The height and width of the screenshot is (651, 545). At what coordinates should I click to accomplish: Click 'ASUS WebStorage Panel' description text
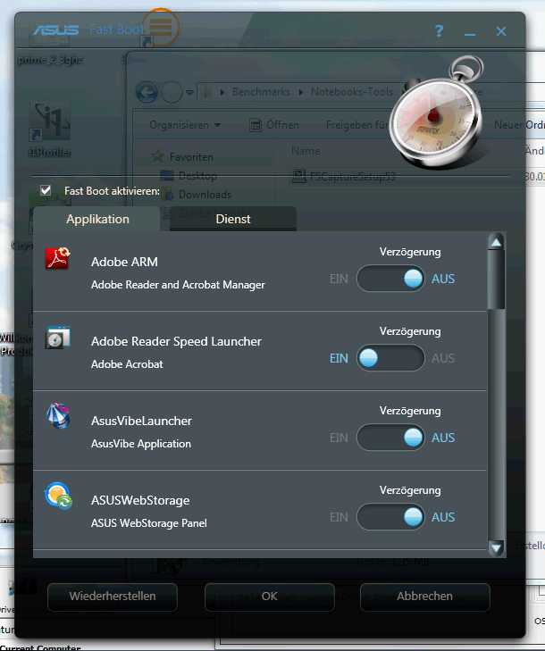[148, 523]
